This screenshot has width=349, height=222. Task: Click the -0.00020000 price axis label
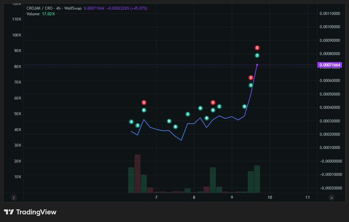[x=330, y=188]
